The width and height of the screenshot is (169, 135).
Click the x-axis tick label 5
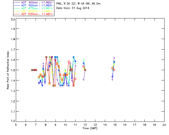coord(16,125)
